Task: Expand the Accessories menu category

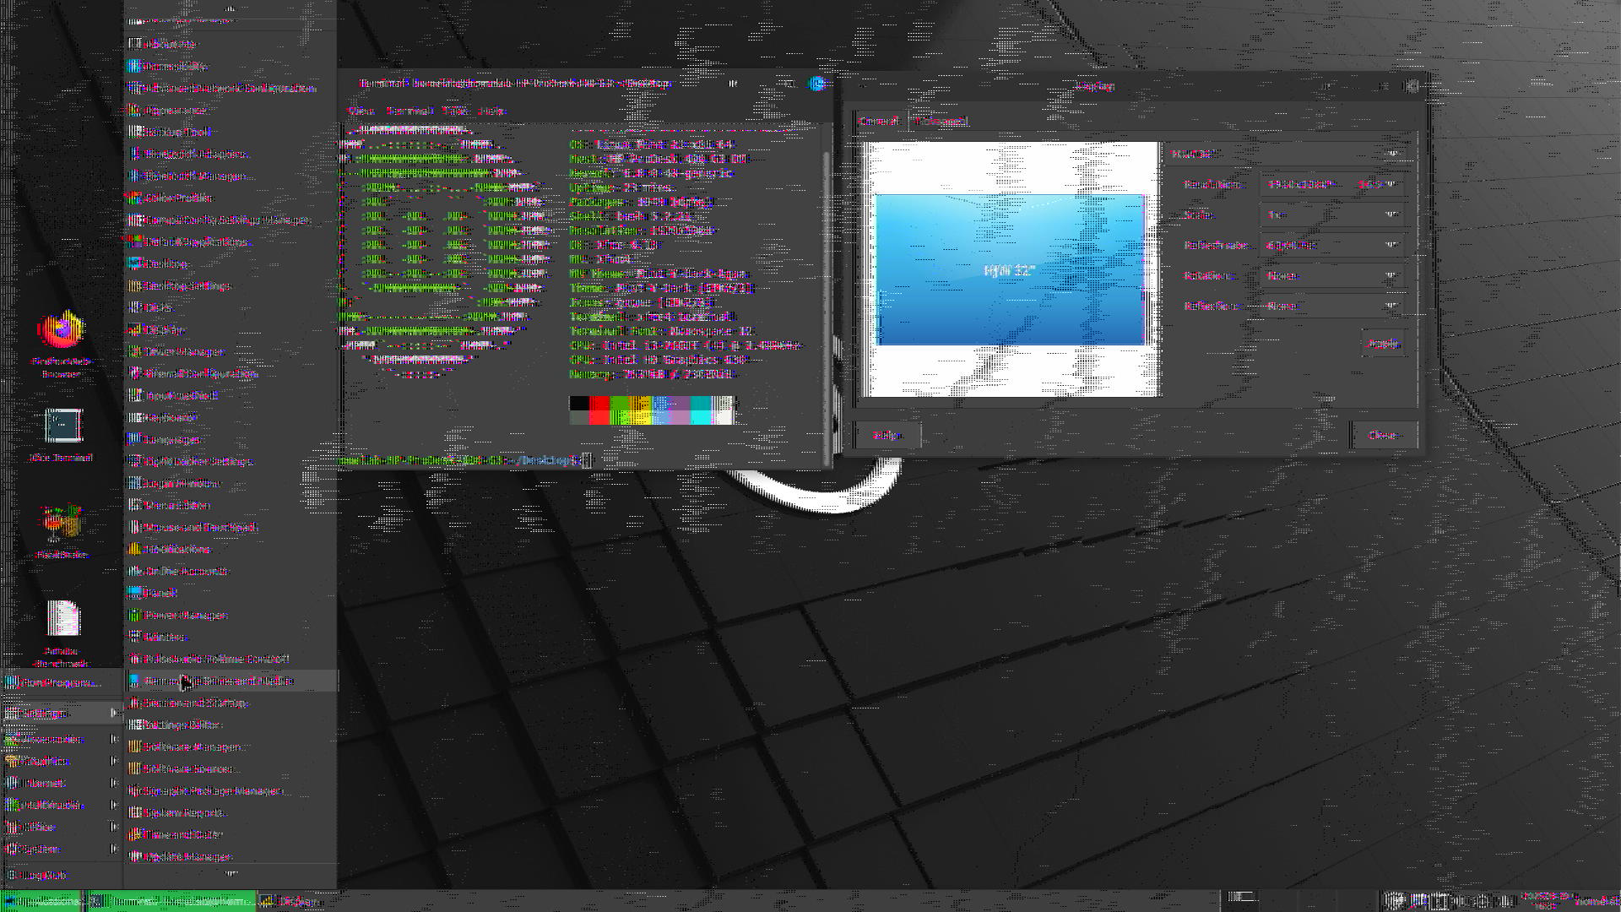Action: coord(62,739)
